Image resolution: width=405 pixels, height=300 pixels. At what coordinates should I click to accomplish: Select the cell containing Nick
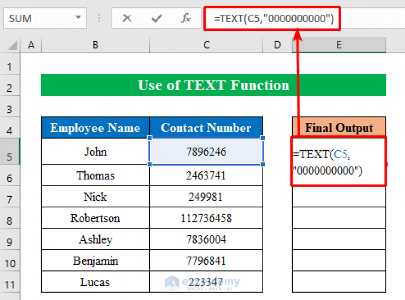click(x=95, y=197)
